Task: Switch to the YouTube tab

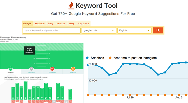Action: tap(40, 23)
